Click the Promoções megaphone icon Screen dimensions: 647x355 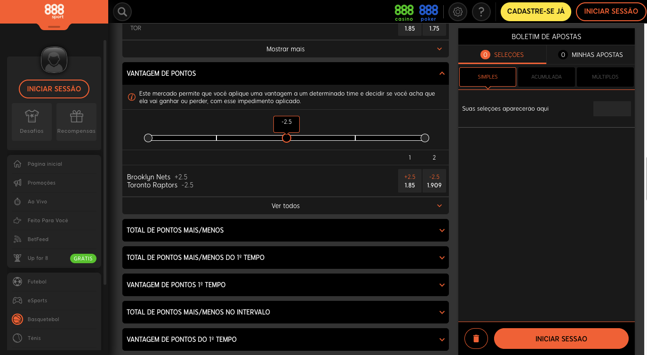pyautogui.click(x=18, y=183)
